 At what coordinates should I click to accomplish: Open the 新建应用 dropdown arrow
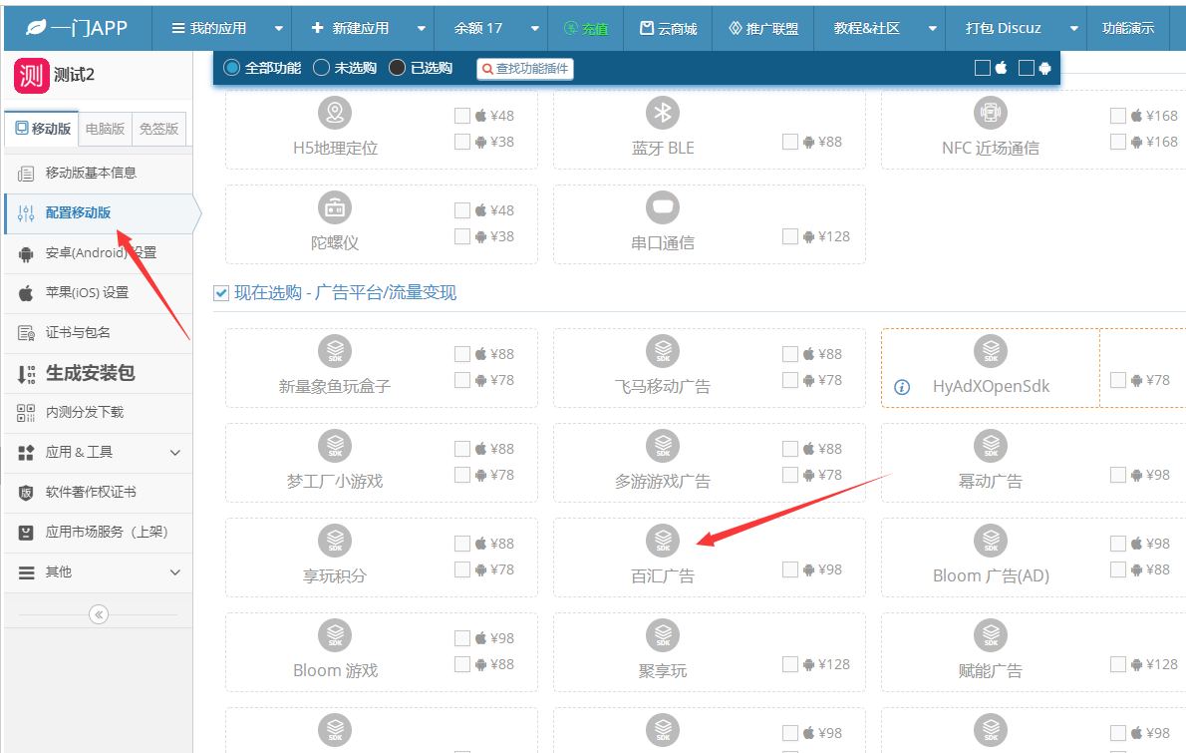422,29
